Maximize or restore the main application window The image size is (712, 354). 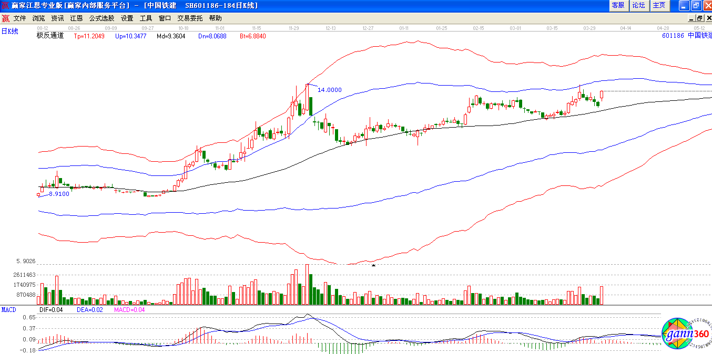(x=696, y=5)
